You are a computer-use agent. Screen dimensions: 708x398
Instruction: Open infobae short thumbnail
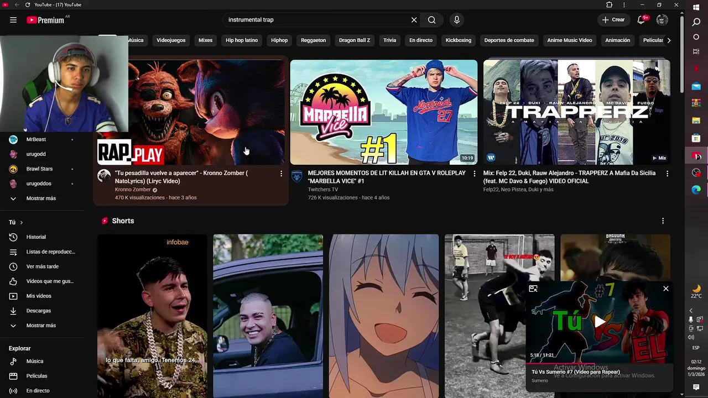coord(152,316)
